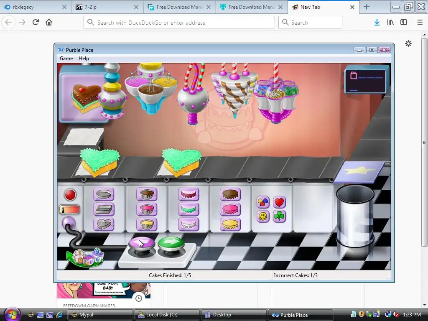The width and height of the screenshot is (428, 321).
Task: Choose the pink strawberry batter button
Action: (x=147, y=209)
